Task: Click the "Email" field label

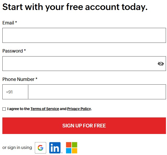Action: point(8,23)
